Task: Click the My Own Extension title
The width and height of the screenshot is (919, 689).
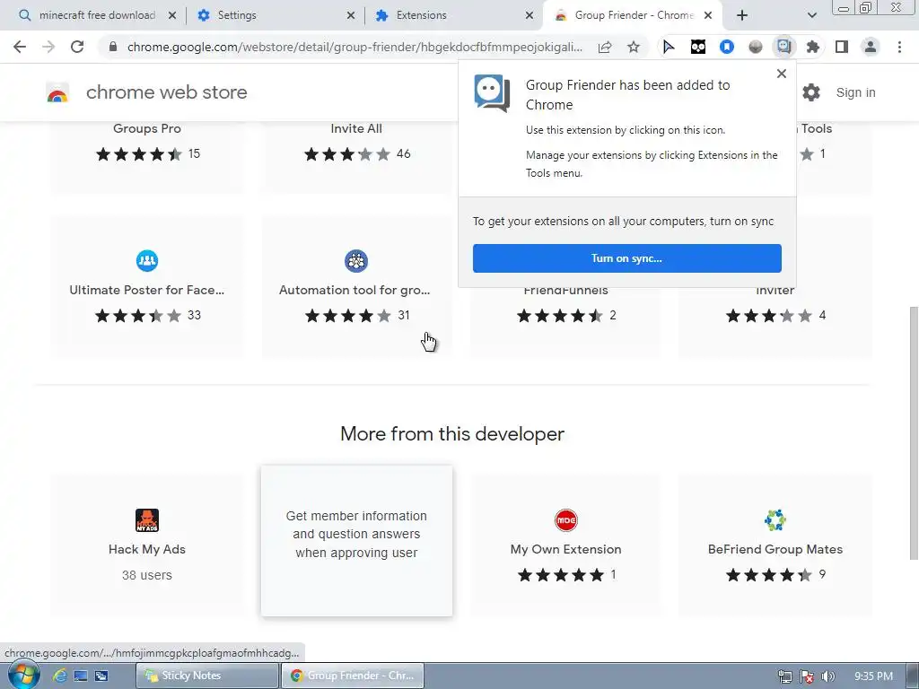Action: point(565,550)
